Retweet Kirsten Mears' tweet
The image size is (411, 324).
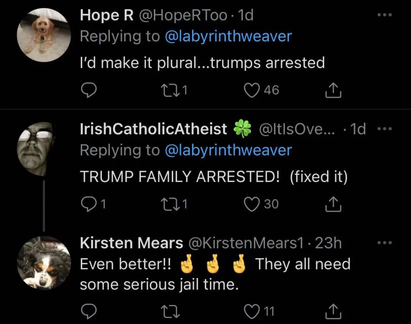coord(170,311)
